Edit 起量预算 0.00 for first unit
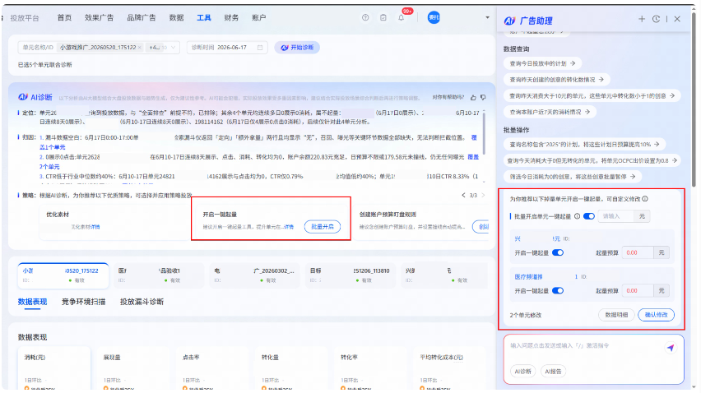 point(638,252)
